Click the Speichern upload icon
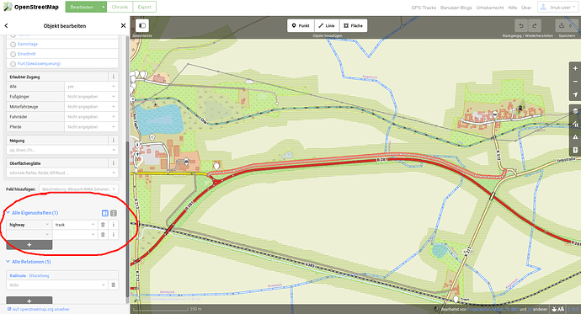581x314 pixels. [x=566, y=25]
